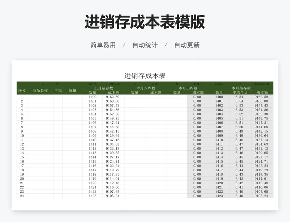Click average price 6.48 in row 11
The width and height of the screenshot is (290, 222).
[239, 140]
